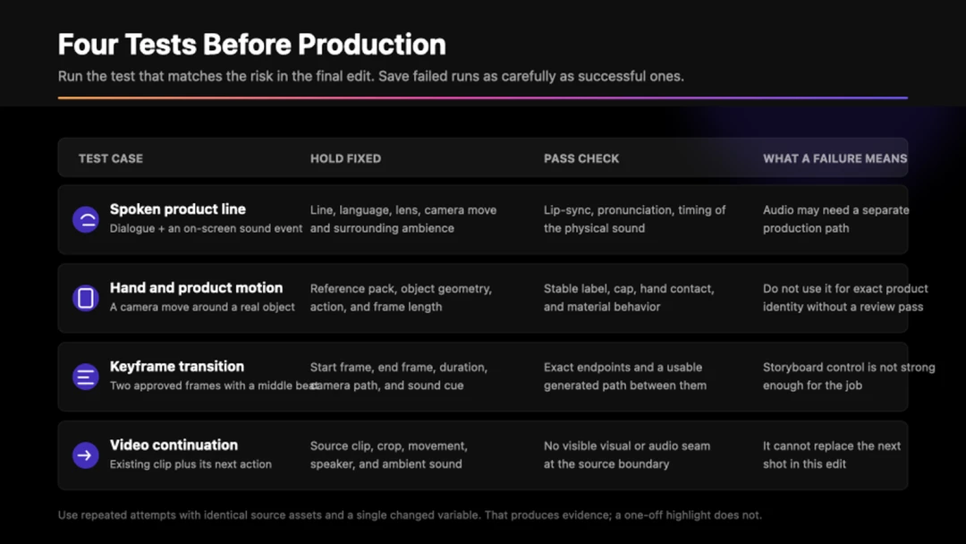Click the Hand and product motion icon
Viewport: 966px width, 544px height.
(86, 298)
